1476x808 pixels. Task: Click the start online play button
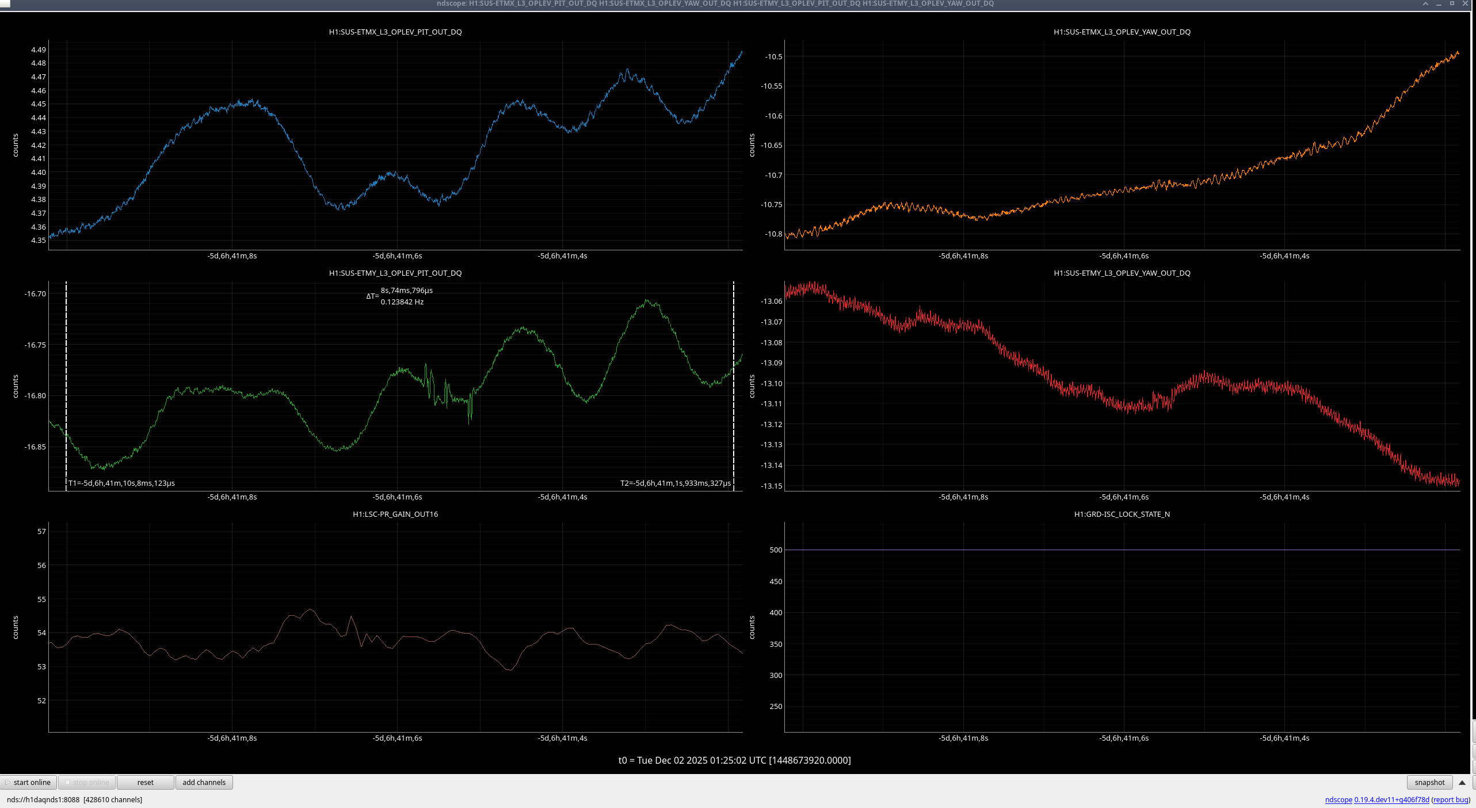(29, 782)
